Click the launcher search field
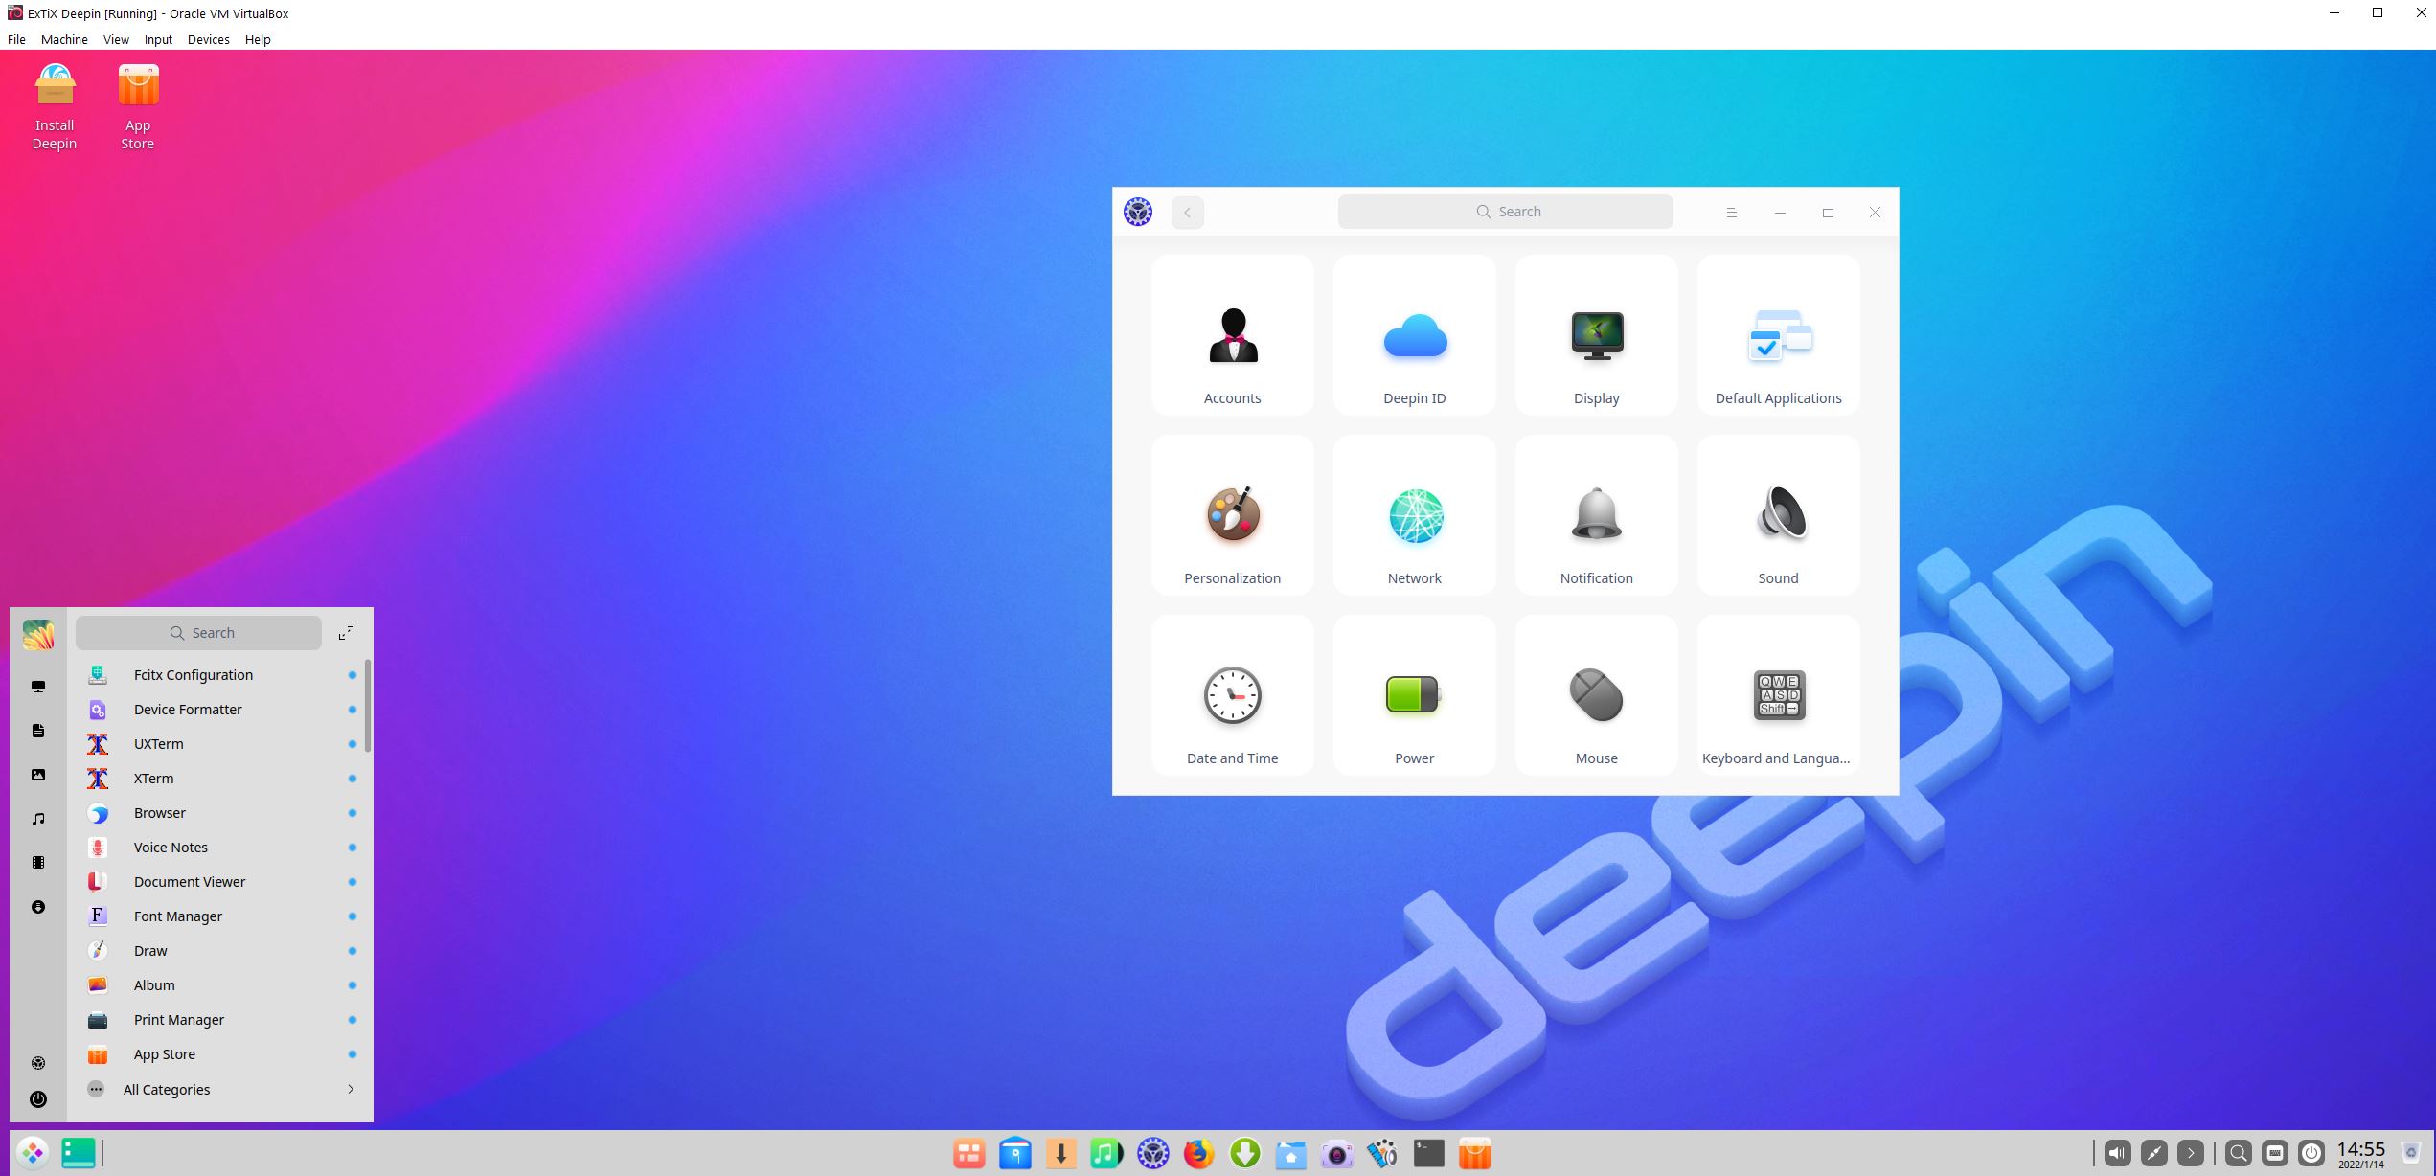 click(198, 633)
